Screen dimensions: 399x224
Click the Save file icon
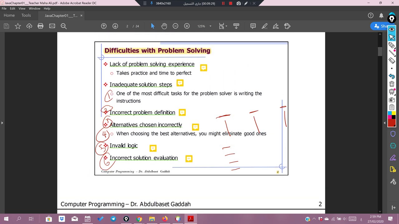(6, 26)
